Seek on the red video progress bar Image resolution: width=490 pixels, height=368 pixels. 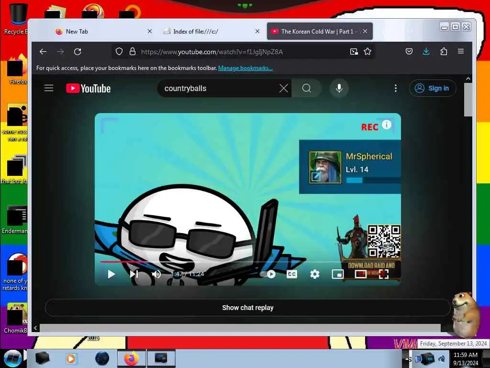coord(248,262)
